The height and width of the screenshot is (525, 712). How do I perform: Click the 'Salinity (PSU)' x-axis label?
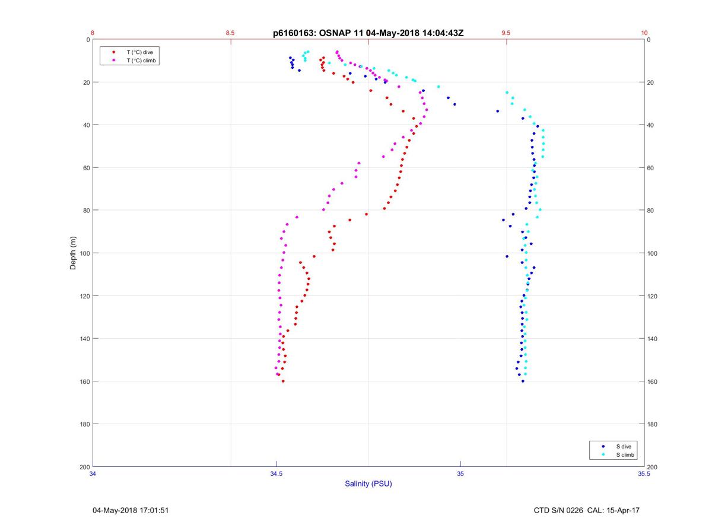tap(368, 483)
